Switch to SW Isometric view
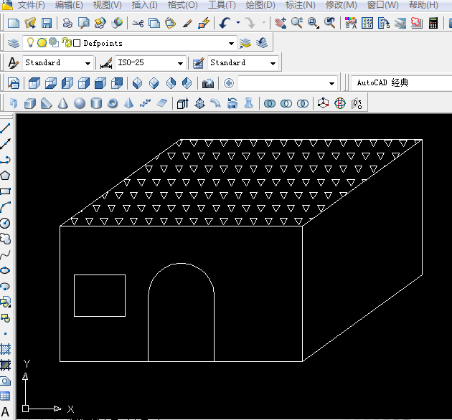 click(x=137, y=83)
